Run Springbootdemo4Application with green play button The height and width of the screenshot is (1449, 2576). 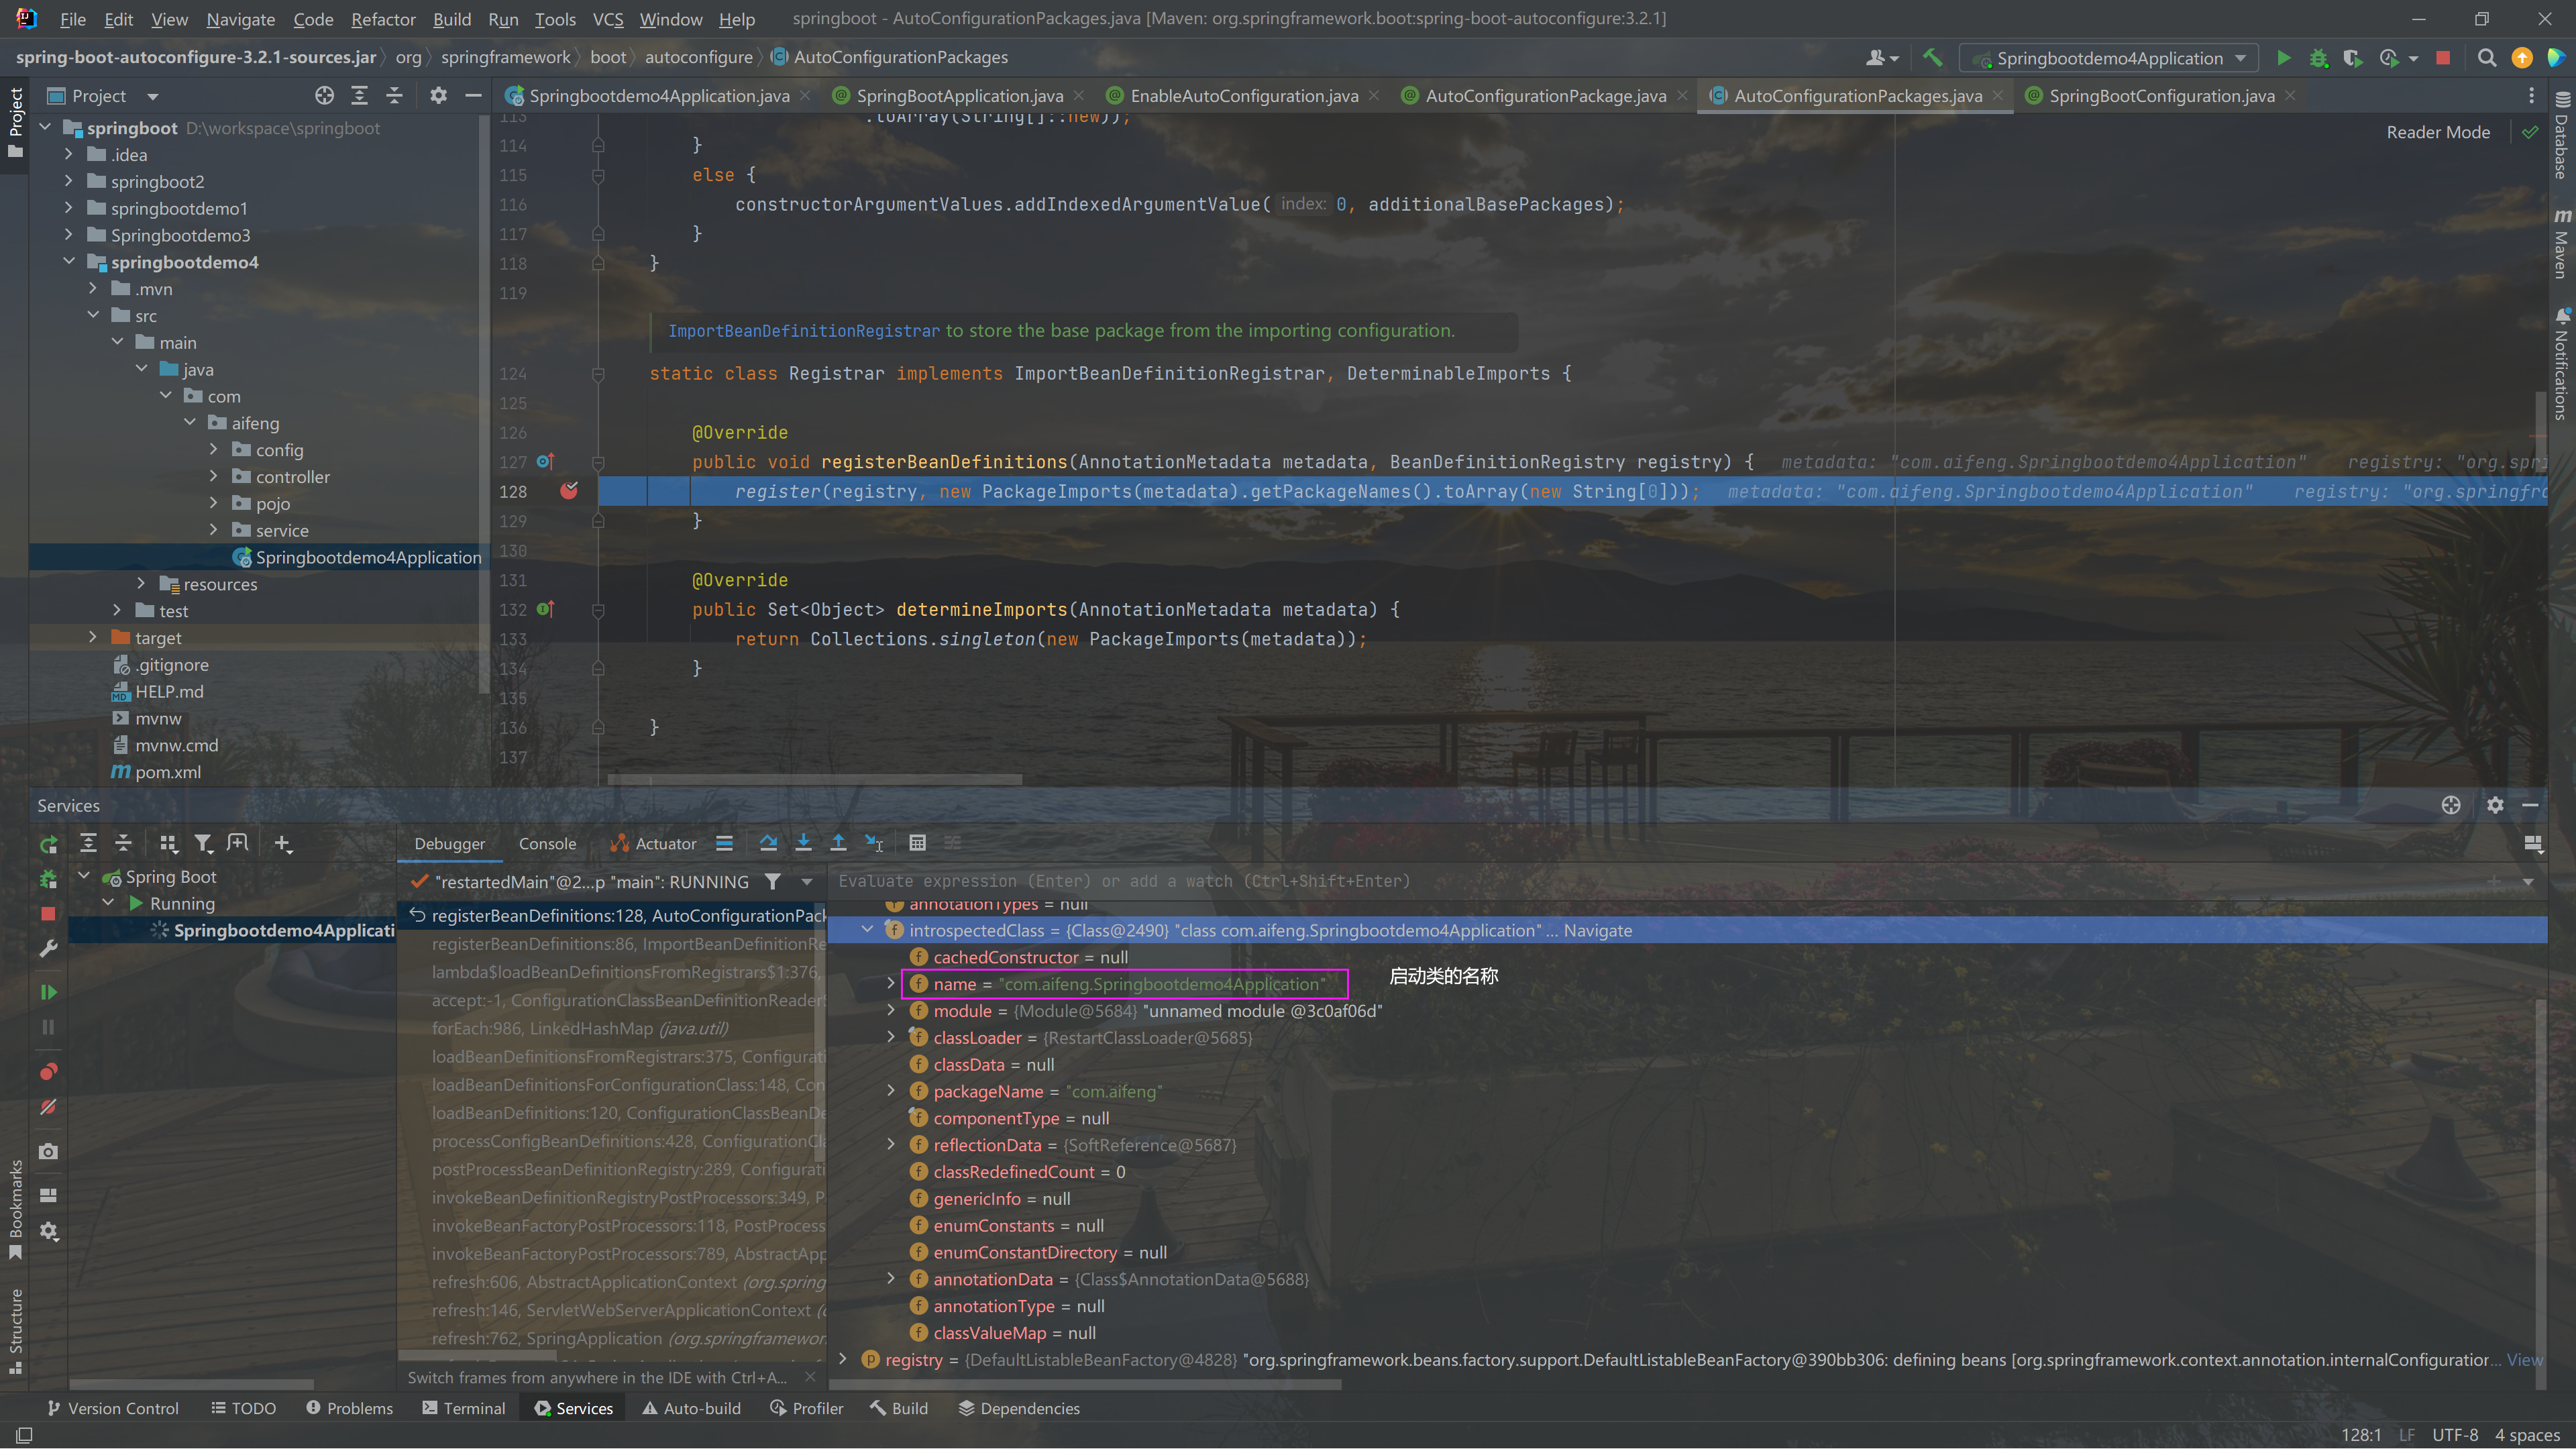(2283, 58)
